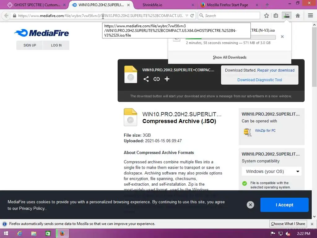Click the padlock site identity icon
This screenshot has width=317, height=238.
(x=14, y=15)
